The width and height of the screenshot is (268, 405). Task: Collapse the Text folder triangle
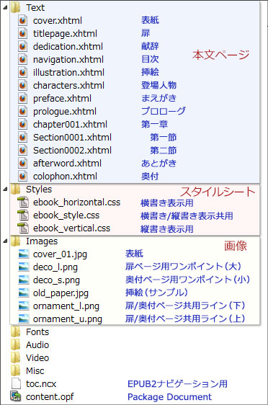click(x=5, y=8)
